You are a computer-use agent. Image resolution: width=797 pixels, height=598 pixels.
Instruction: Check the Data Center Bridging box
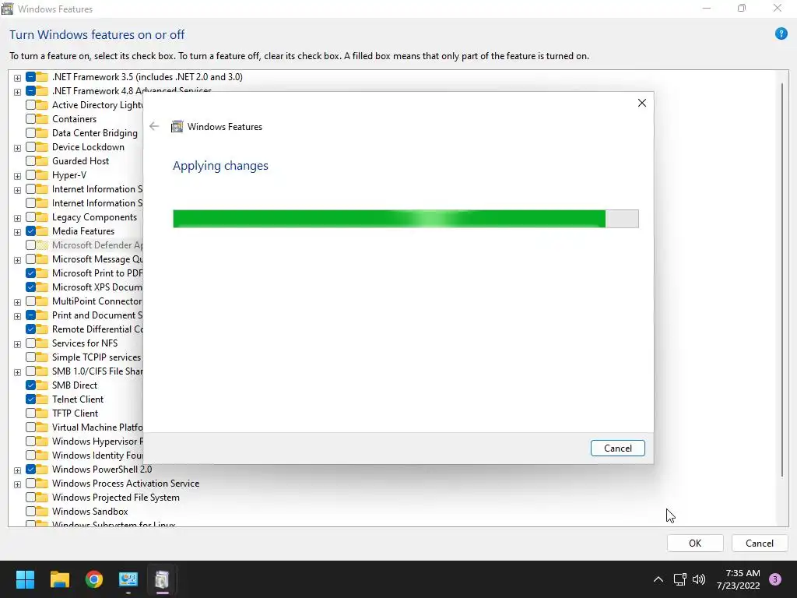point(30,133)
